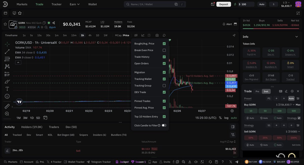Buy GORK with 100 amount button
The width and height of the screenshot is (304, 165).
279,111
